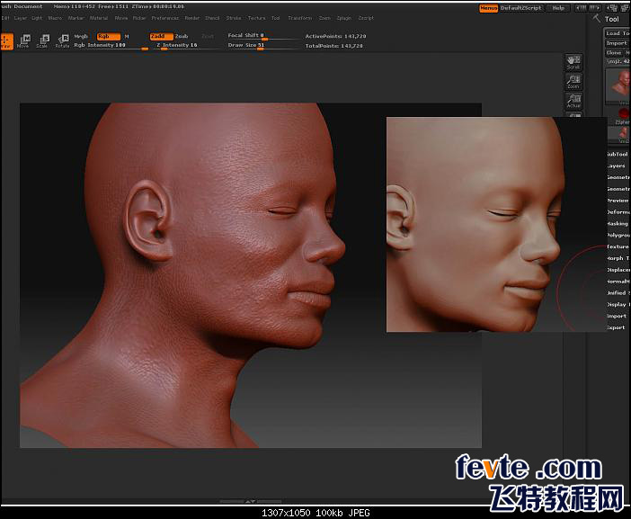The height and width of the screenshot is (519, 631).
Task: Expand the SubTool section
Action: (618, 154)
